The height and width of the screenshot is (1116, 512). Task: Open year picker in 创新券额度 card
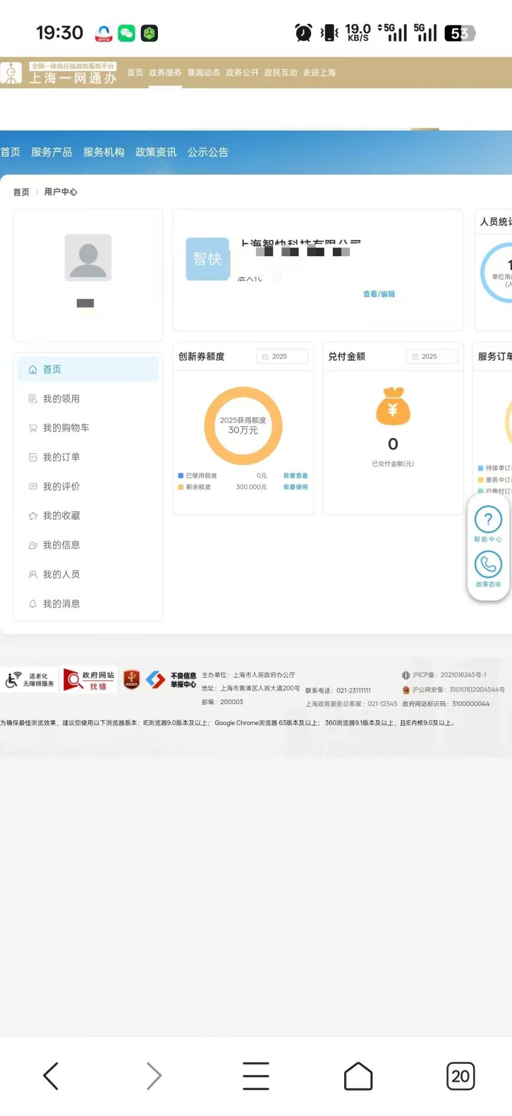pos(281,356)
